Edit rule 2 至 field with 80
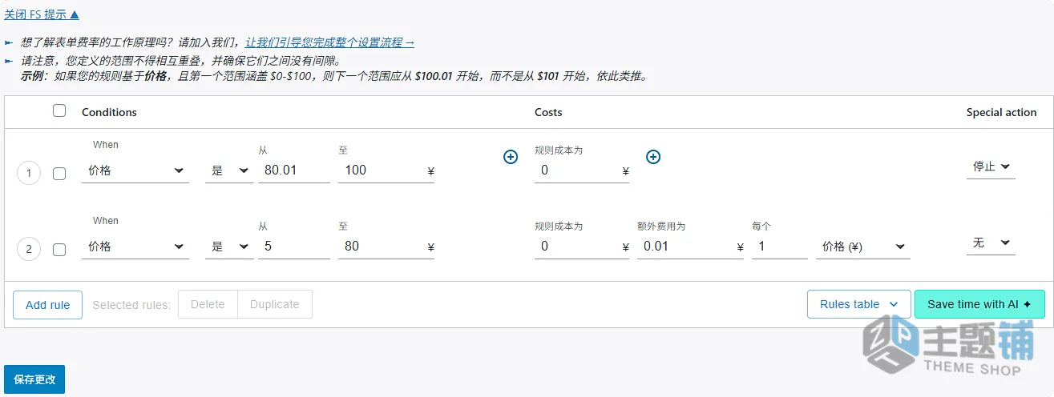This screenshot has width=1054, height=397. 386,247
